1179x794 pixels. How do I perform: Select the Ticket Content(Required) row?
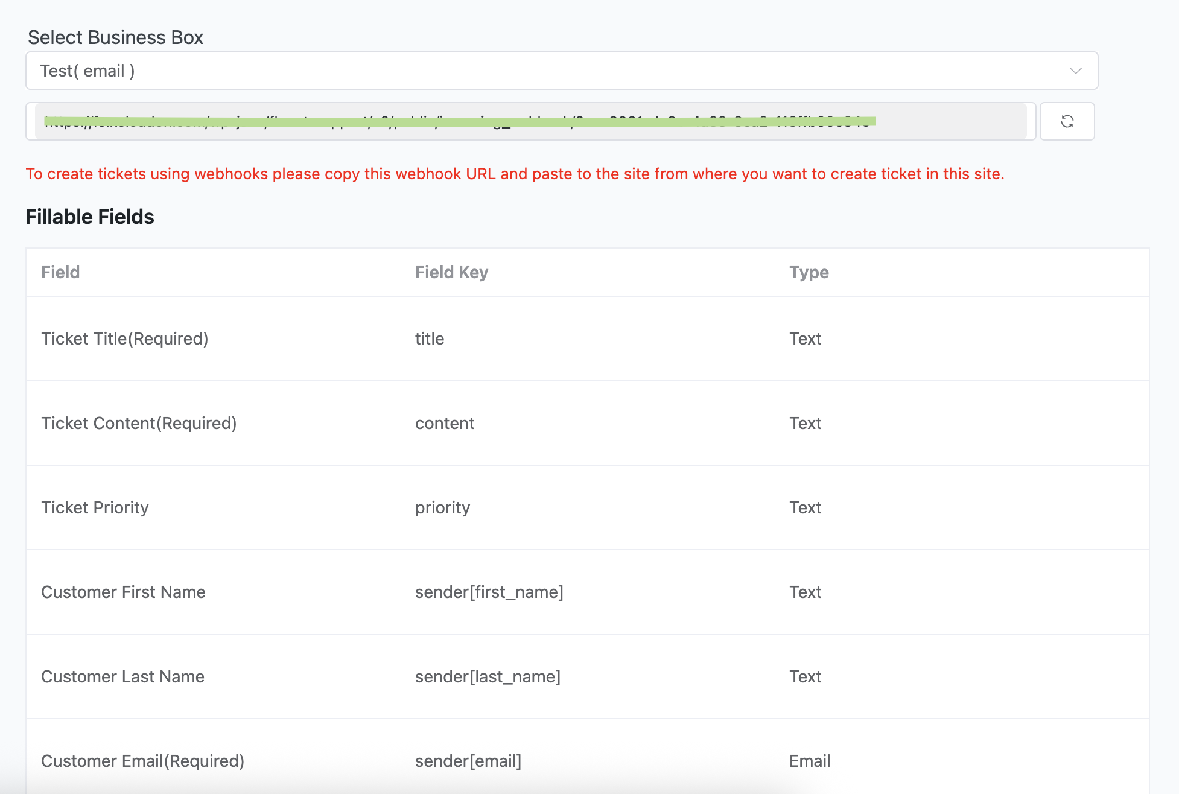139,423
